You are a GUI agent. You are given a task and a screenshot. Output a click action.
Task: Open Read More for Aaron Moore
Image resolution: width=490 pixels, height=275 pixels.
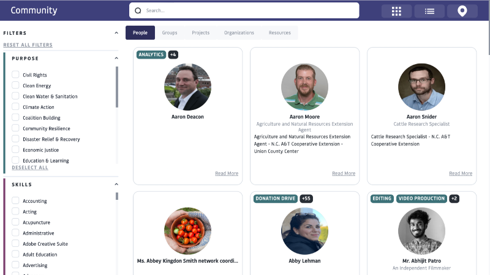pyautogui.click(x=344, y=174)
